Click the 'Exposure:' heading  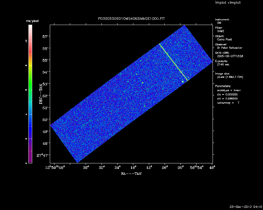(x=221, y=61)
